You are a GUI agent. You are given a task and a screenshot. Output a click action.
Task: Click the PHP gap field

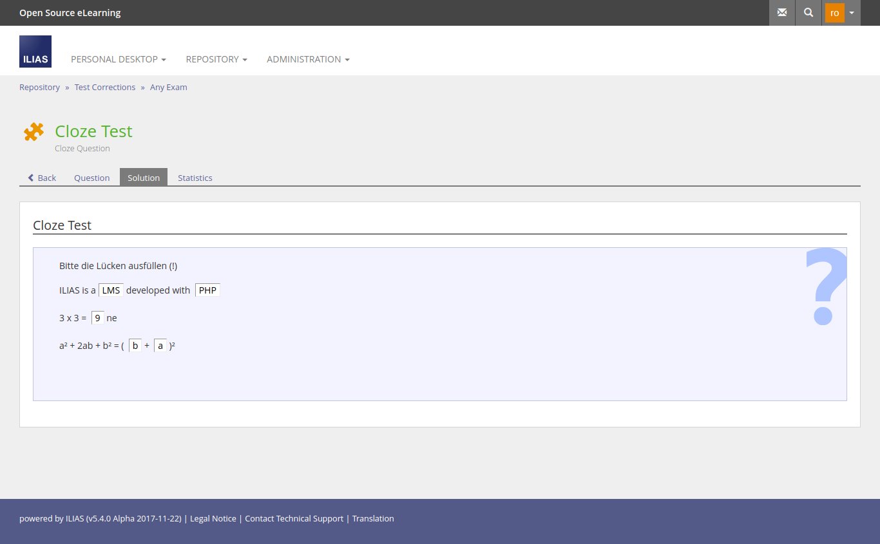207,290
